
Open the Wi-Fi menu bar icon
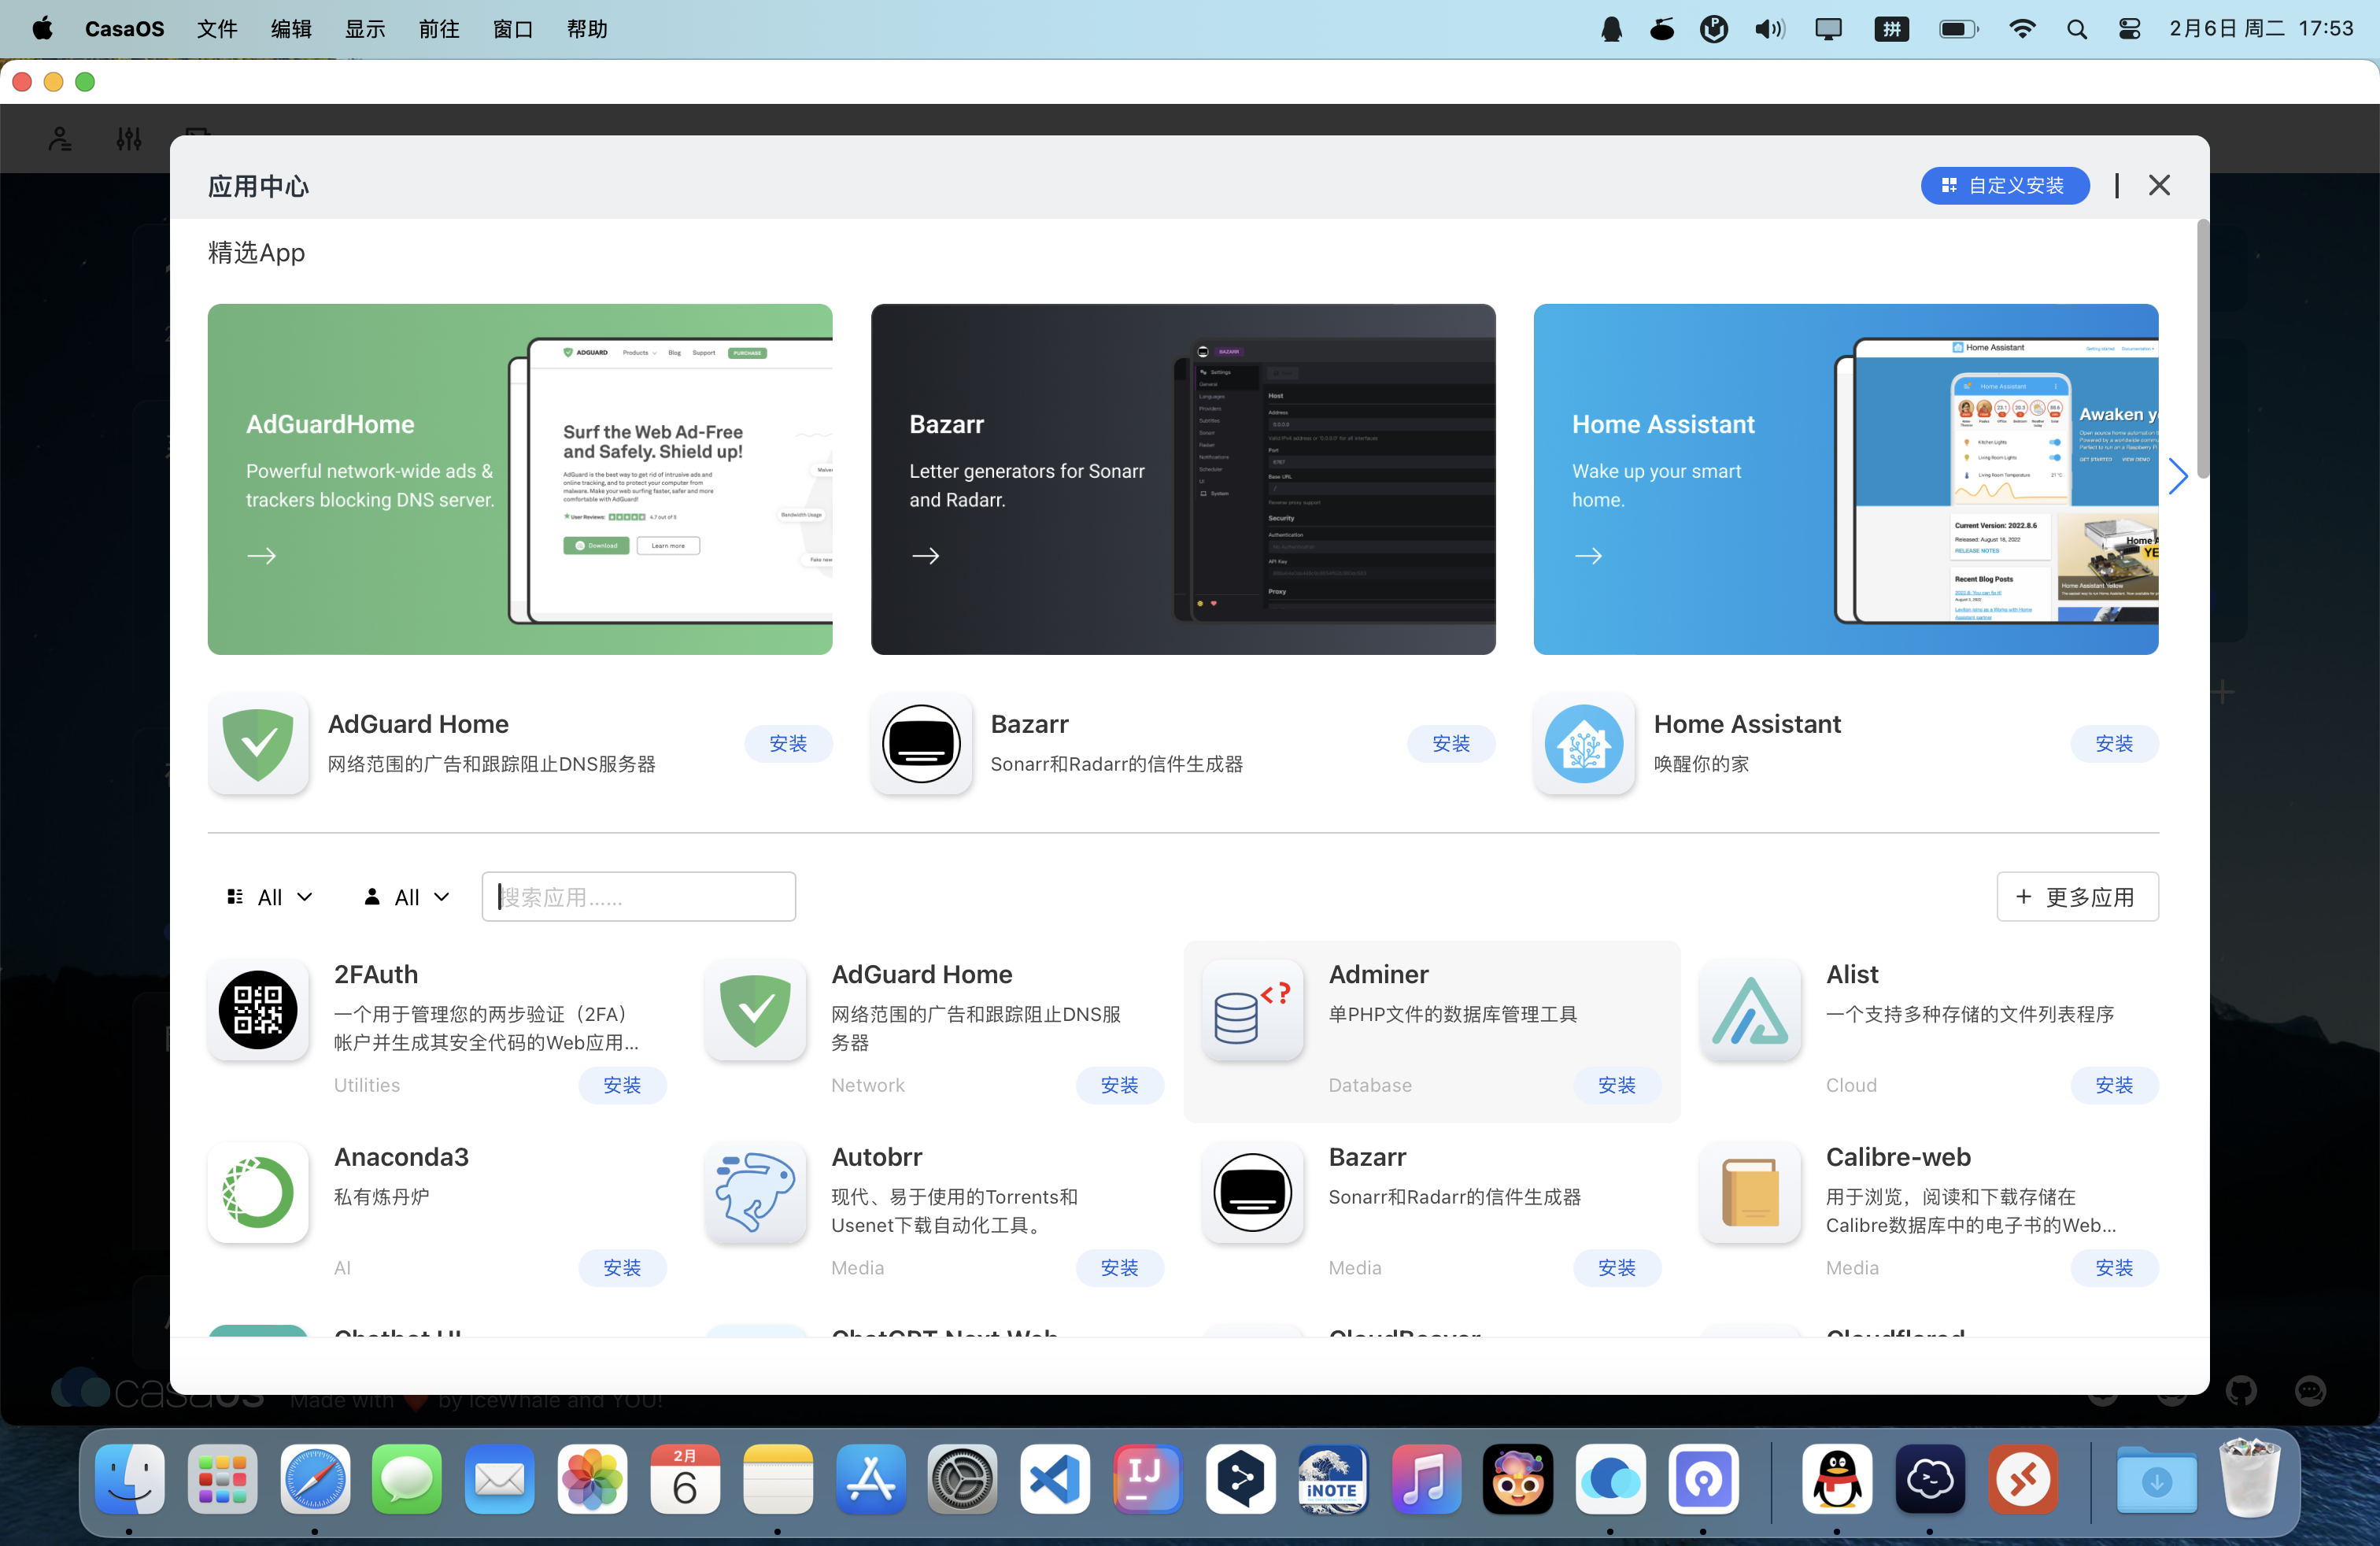[x=2022, y=29]
